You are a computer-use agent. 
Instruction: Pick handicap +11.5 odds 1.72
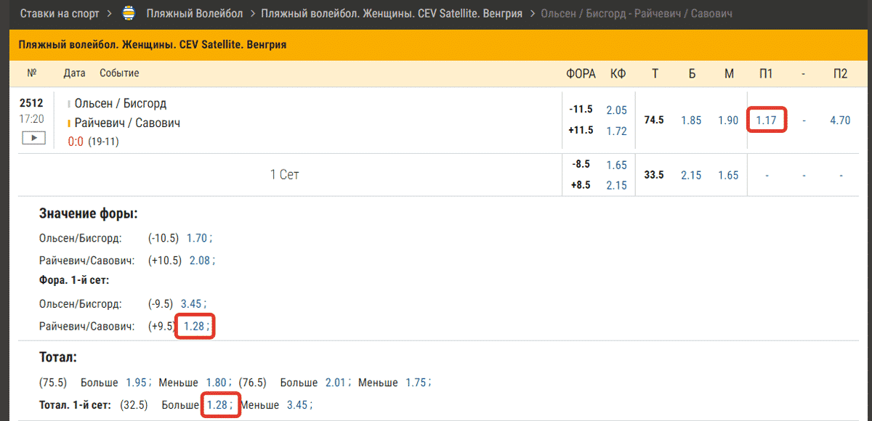(x=616, y=131)
